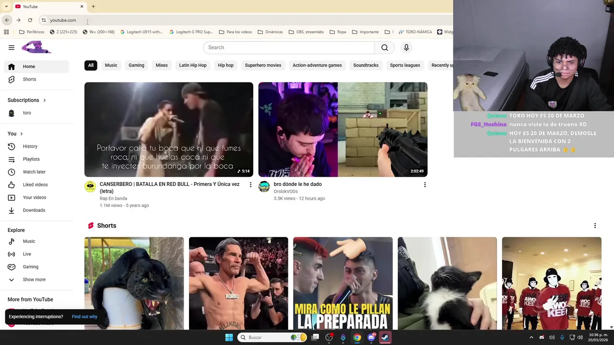Open OBS, streamlabs bookmark folder
This screenshot has width=614, height=345.
[306, 32]
